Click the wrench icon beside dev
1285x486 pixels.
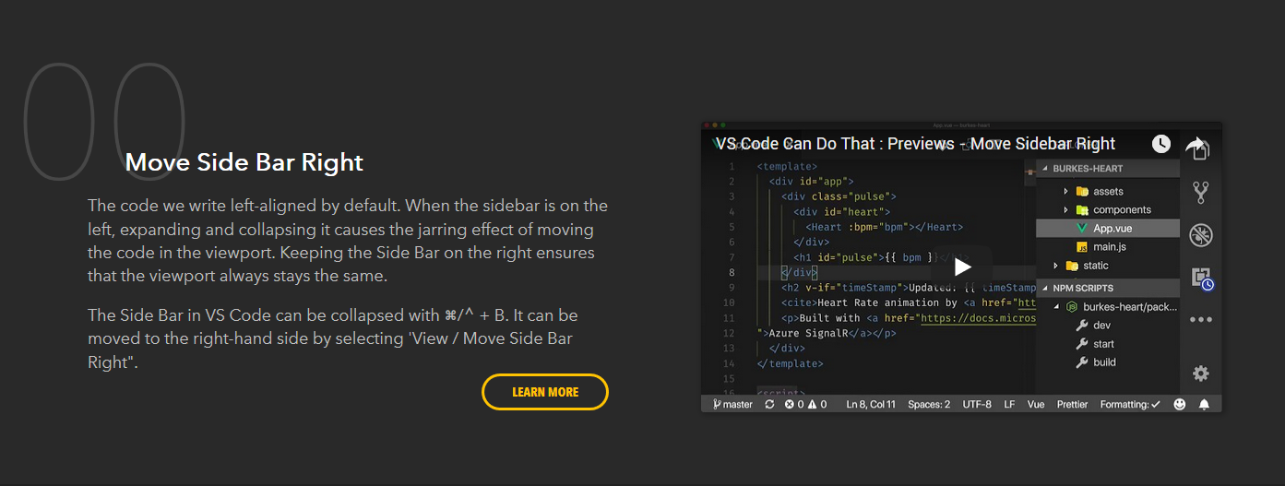1083,326
